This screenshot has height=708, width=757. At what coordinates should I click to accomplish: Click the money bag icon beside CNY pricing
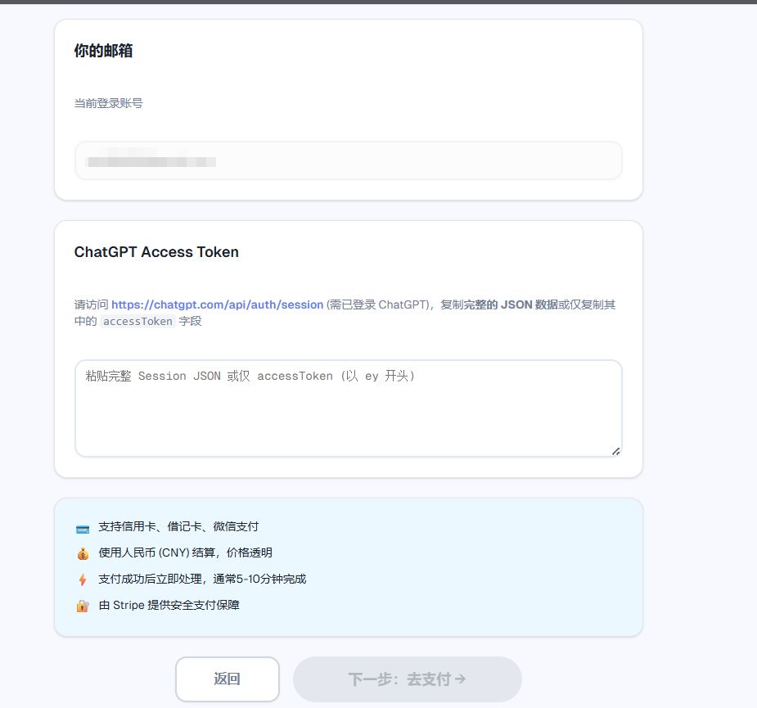(82, 552)
